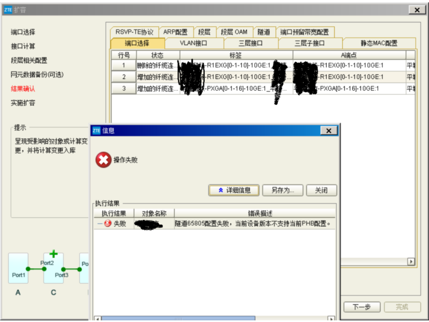Click the ZTE logo on the 扩容 title bar
This screenshot has width=429, height=322.
[8, 9]
